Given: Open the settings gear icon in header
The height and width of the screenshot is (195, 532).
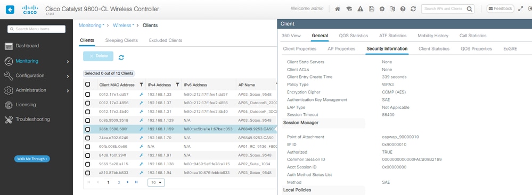Looking at the screenshot, I should [382, 9].
